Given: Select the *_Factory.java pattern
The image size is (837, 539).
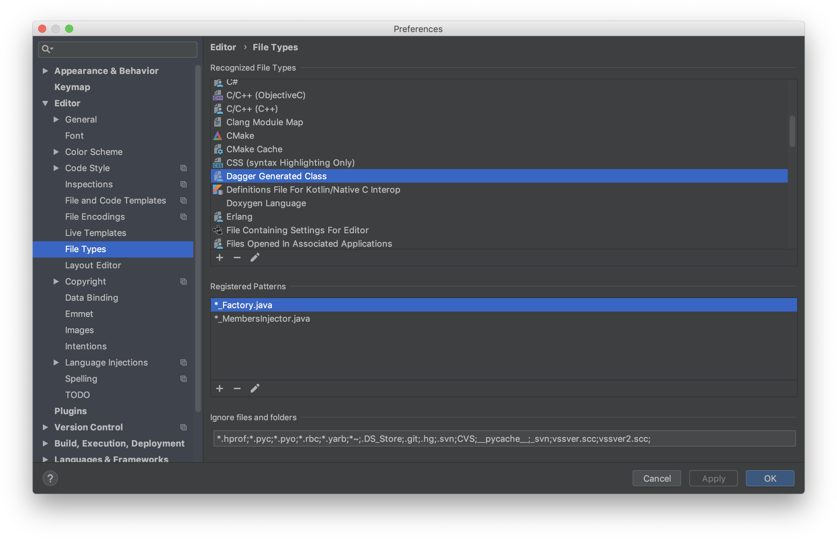Looking at the screenshot, I should tap(504, 305).
